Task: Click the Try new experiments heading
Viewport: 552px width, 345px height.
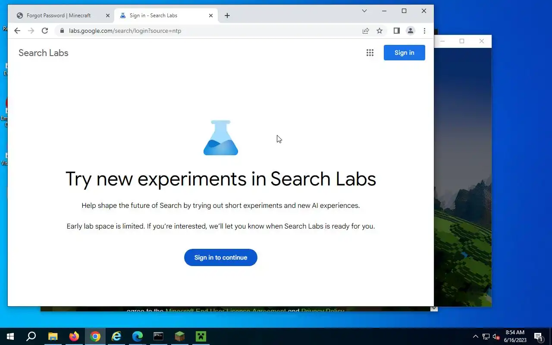Action: coord(221,179)
